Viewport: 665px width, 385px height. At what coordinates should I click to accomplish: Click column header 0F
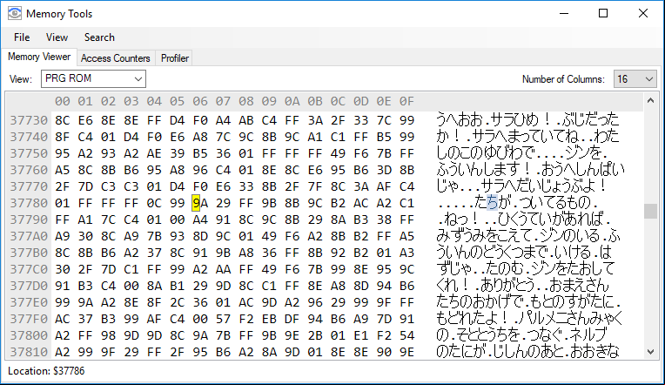click(x=406, y=101)
